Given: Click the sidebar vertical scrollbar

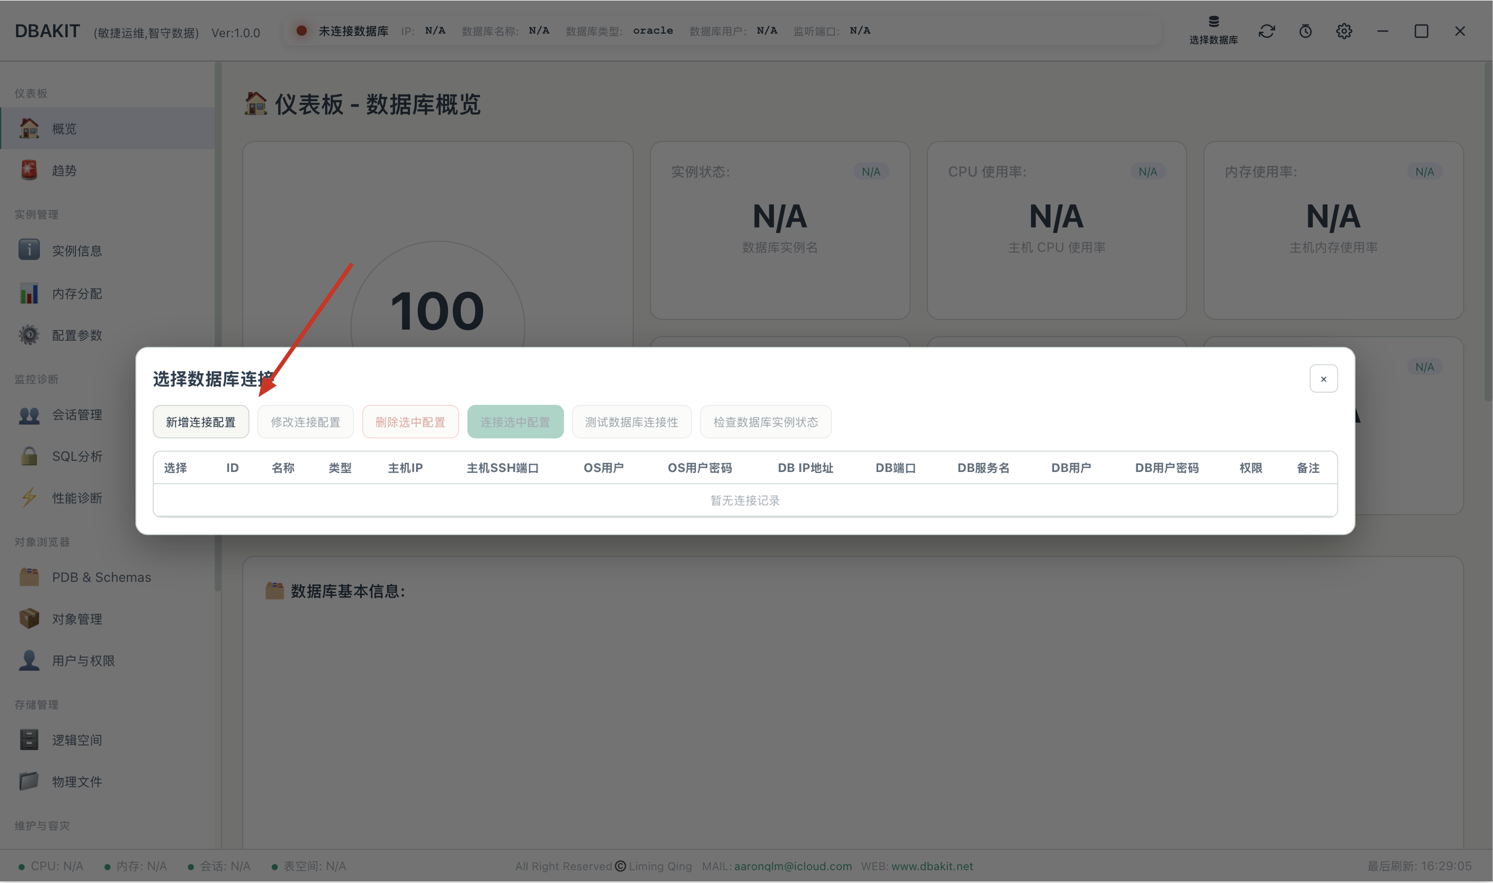Looking at the screenshot, I should pos(218,326).
